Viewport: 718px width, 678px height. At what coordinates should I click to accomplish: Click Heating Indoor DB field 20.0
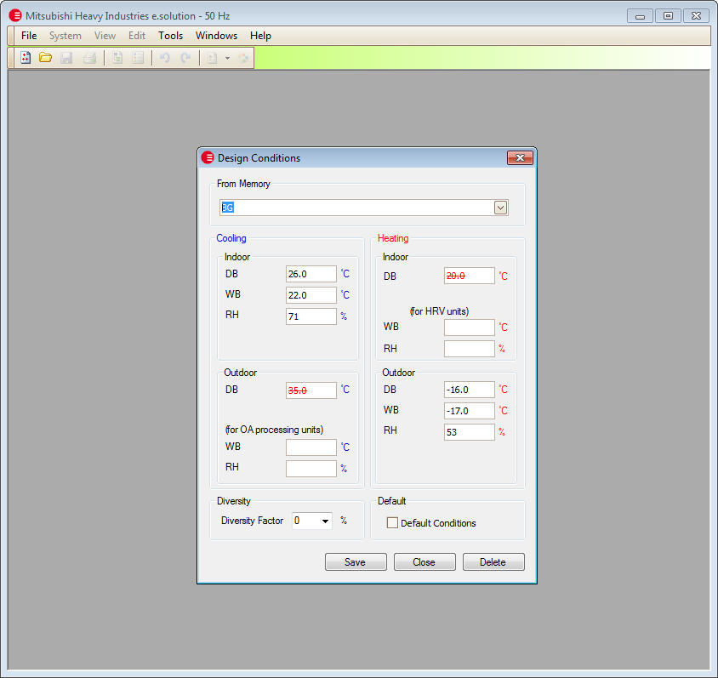(x=470, y=276)
